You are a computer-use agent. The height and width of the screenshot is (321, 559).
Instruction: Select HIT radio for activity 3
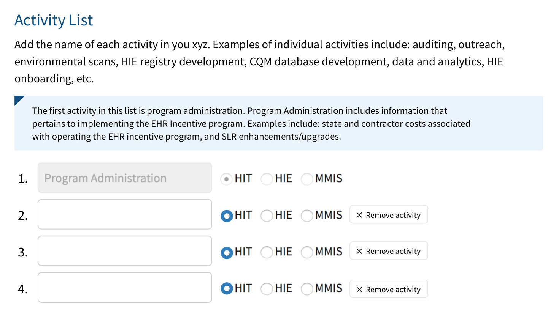pos(227,252)
